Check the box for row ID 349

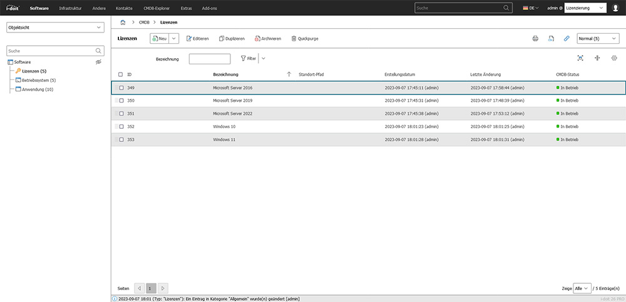pos(121,88)
